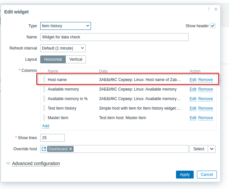Click drag handle beside Test Item history
Image resolution: width=229 pixels, height=189 pixels.
tap(44, 108)
